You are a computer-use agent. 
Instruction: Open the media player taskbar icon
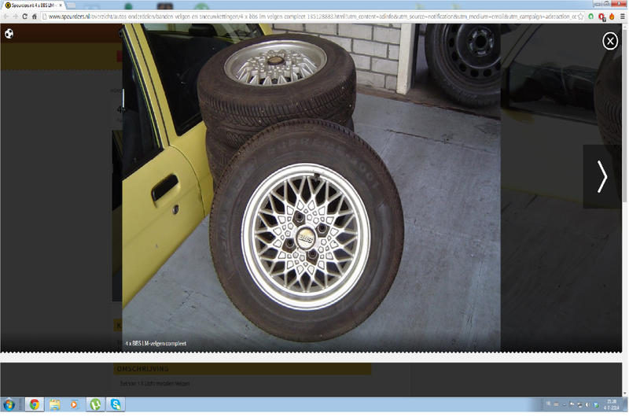(x=74, y=404)
